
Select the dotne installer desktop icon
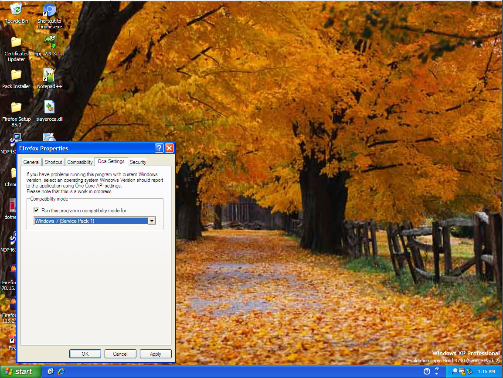pos(10,209)
